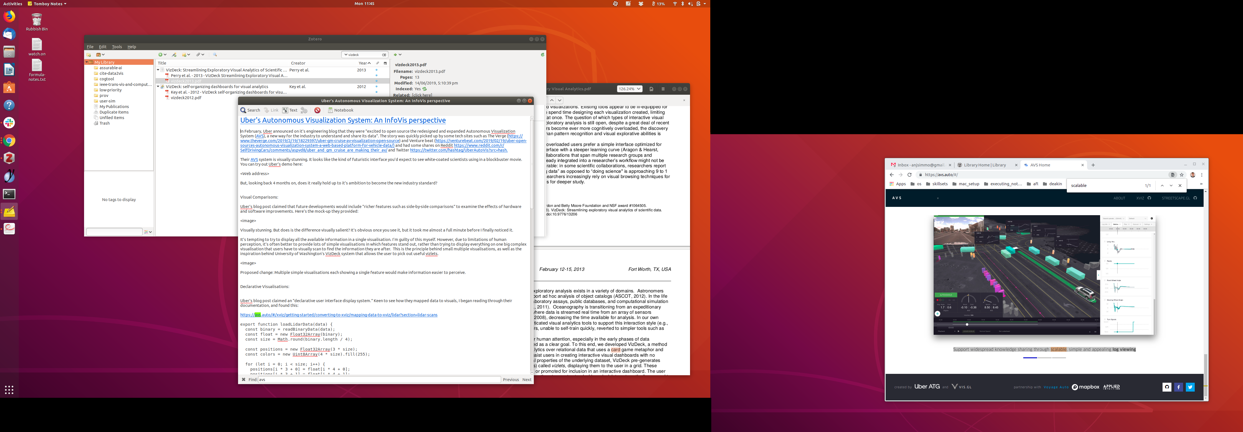
Task: Switch to the Library Home Chrome tab
Action: 984,165
